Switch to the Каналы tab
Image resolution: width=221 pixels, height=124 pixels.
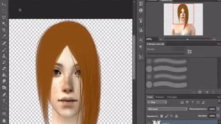pos(160,97)
